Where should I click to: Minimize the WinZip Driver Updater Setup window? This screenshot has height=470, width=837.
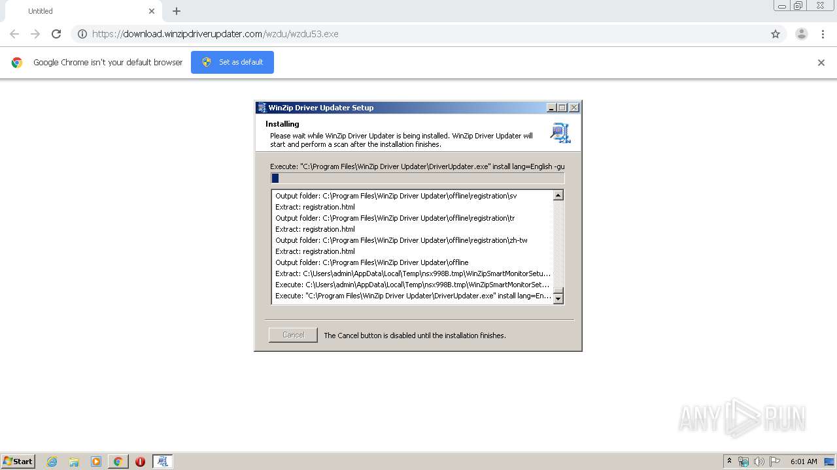pyautogui.click(x=551, y=108)
